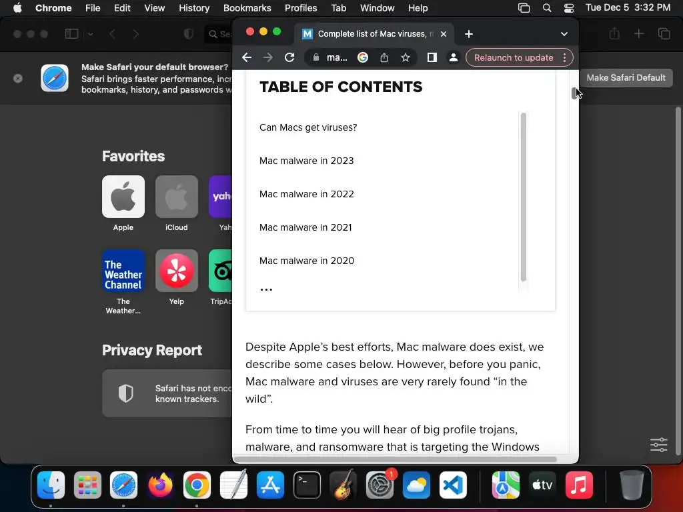
Task: Open System Settings from the Dock
Action: pos(380,485)
